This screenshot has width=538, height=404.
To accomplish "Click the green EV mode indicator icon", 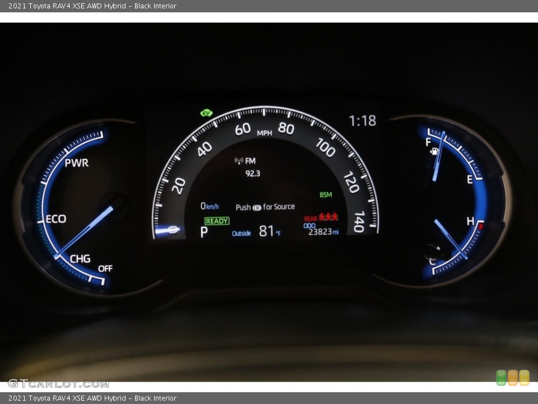I will tap(207, 113).
